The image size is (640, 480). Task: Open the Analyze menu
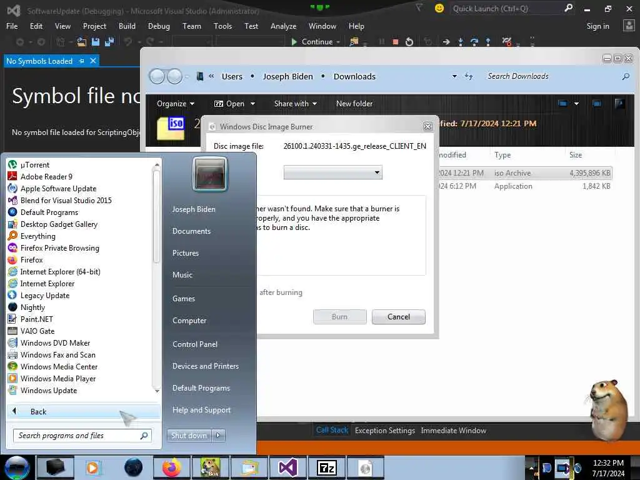point(283,26)
